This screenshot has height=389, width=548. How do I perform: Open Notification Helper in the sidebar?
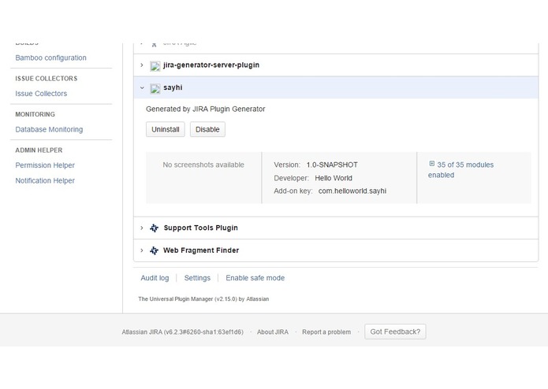point(45,180)
